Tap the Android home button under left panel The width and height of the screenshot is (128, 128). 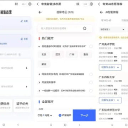(x=4, y=125)
